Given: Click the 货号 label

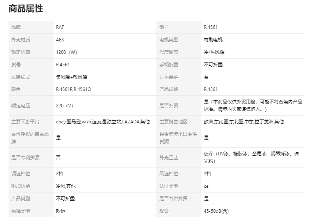Looking at the screenshot, I should [x=16, y=65].
